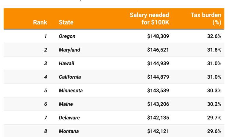
Task: Click the Montana state cell
Action: point(69,131)
